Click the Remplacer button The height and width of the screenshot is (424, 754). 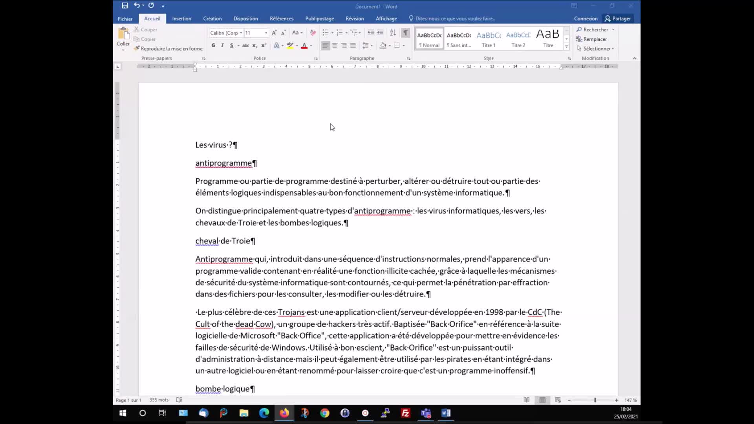[592, 39]
